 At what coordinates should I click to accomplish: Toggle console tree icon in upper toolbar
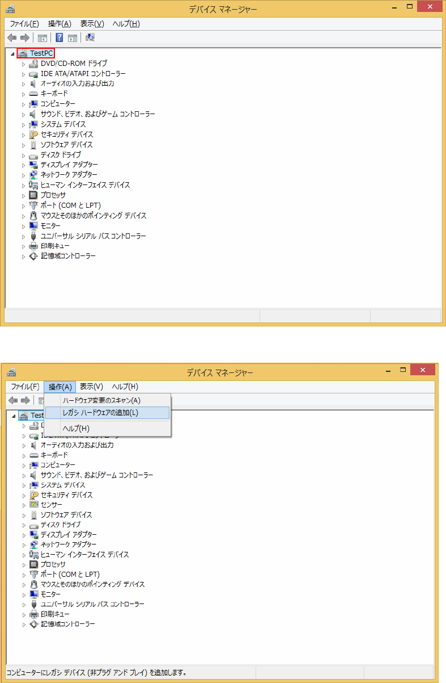pyautogui.click(x=42, y=38)
